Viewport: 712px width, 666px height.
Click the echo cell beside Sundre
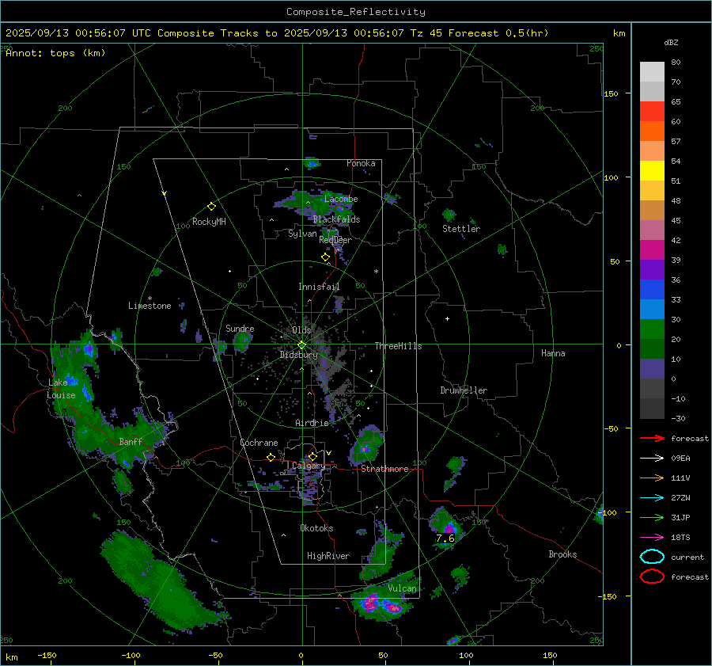(242, 341)
